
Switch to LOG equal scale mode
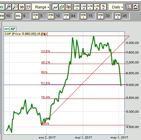(x=77, y=7)
